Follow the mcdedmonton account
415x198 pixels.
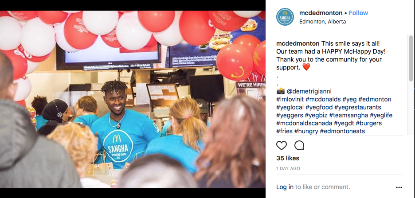pyautogui.click(x=358, y=13)
